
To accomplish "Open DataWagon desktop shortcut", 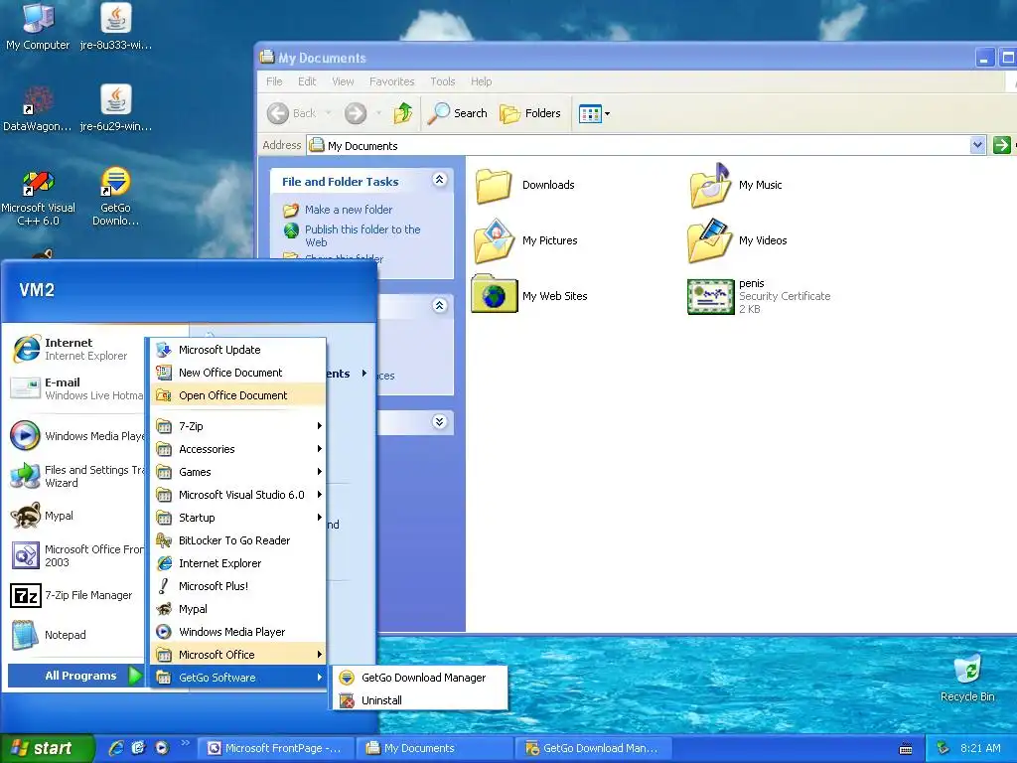I will (38, 107).
